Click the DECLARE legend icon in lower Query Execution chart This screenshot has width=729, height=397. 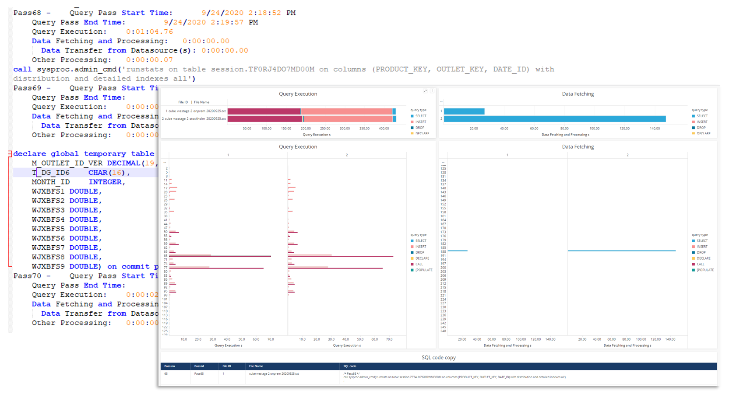coord(412,258)
